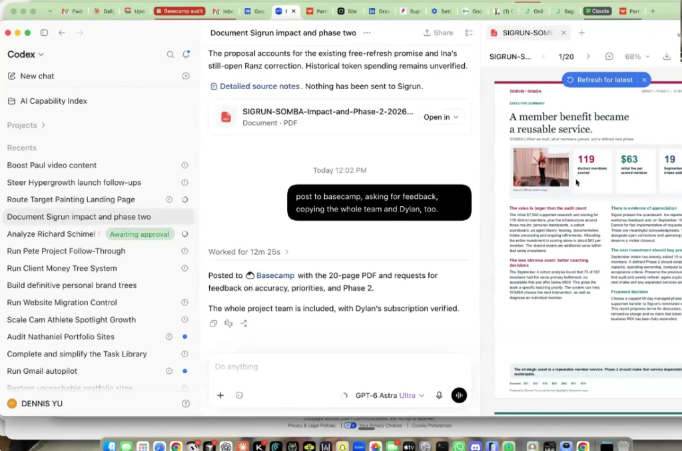The height and width of the screenshot is (451, 682).
Task: Open the DENNIS YU account menu
Action: coord(35,404)
